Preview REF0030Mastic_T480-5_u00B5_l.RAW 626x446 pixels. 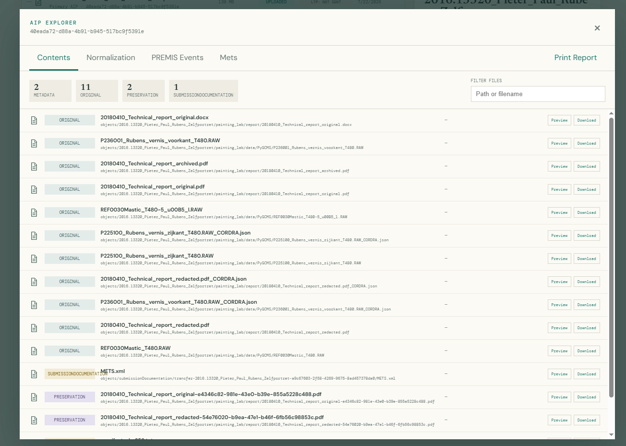tap(559, 212)
